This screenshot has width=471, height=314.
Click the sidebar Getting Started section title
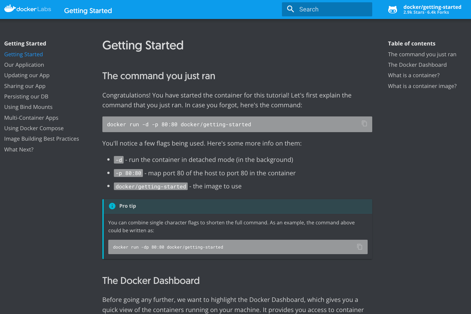point(25,44)
